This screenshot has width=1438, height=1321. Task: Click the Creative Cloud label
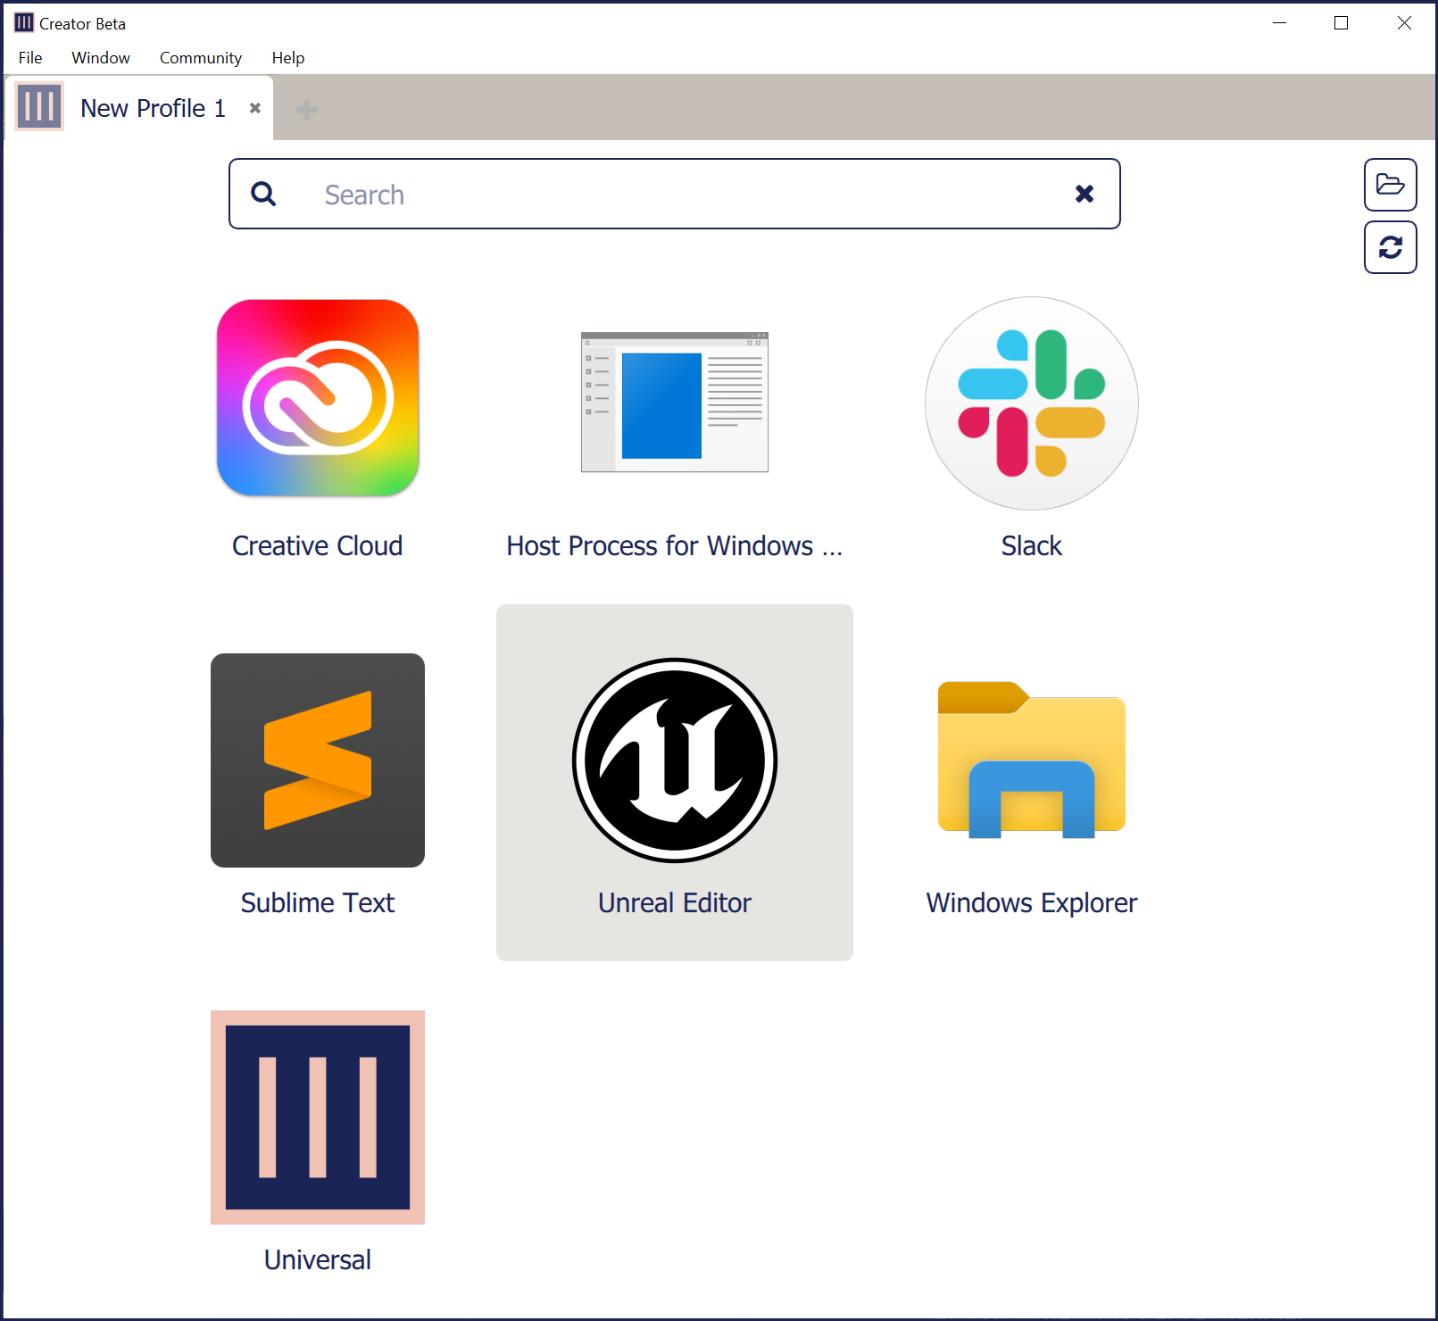click(318, 545)
